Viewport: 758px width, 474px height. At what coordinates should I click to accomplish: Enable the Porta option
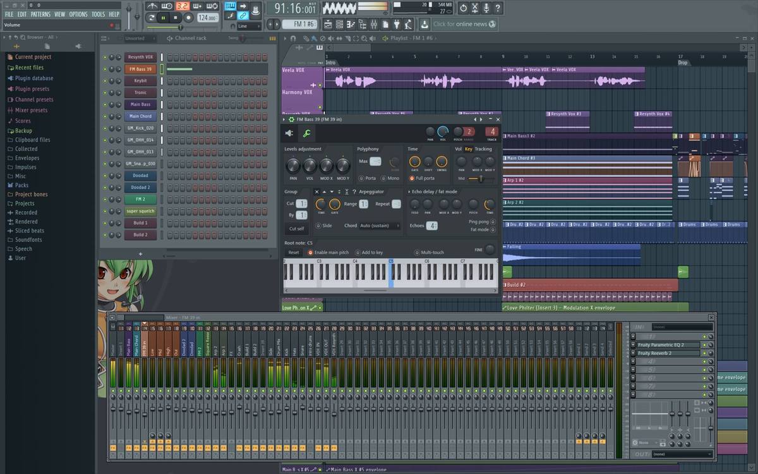click(367, 178)
